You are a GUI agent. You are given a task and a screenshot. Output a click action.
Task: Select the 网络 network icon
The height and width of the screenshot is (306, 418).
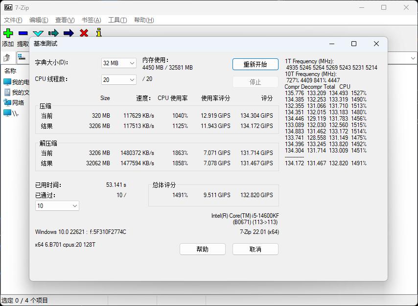7,102
